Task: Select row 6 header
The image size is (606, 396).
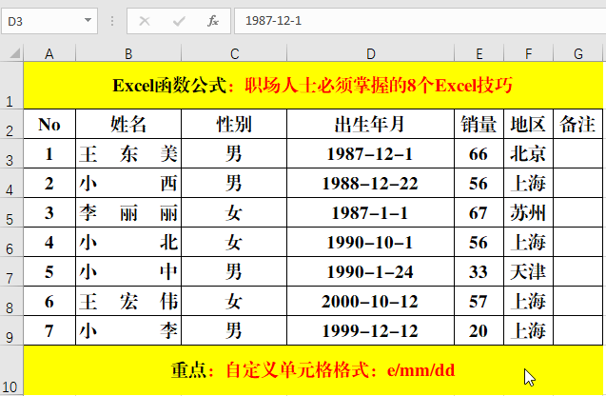Action: coord(11,242)
